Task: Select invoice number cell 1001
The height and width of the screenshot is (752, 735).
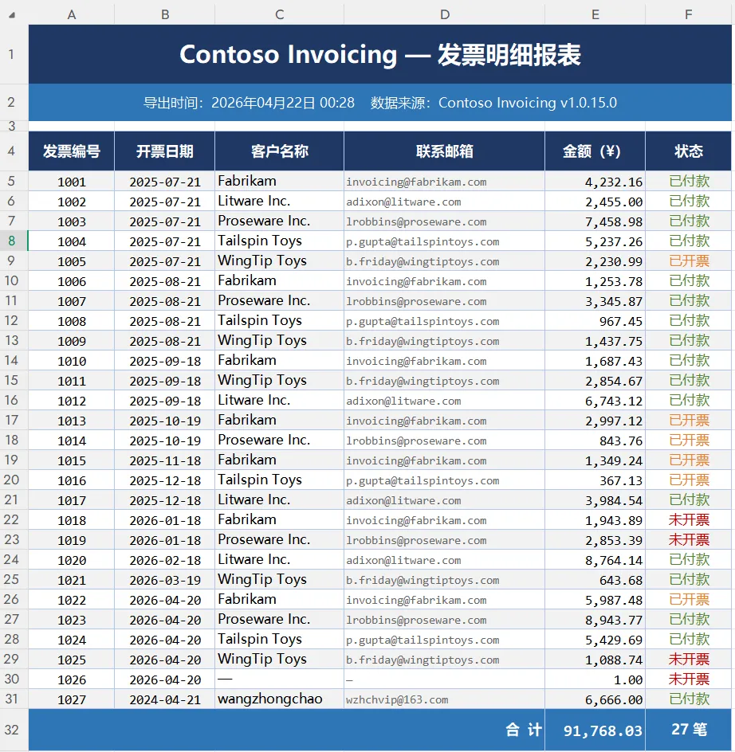Action: coord(72,182)
